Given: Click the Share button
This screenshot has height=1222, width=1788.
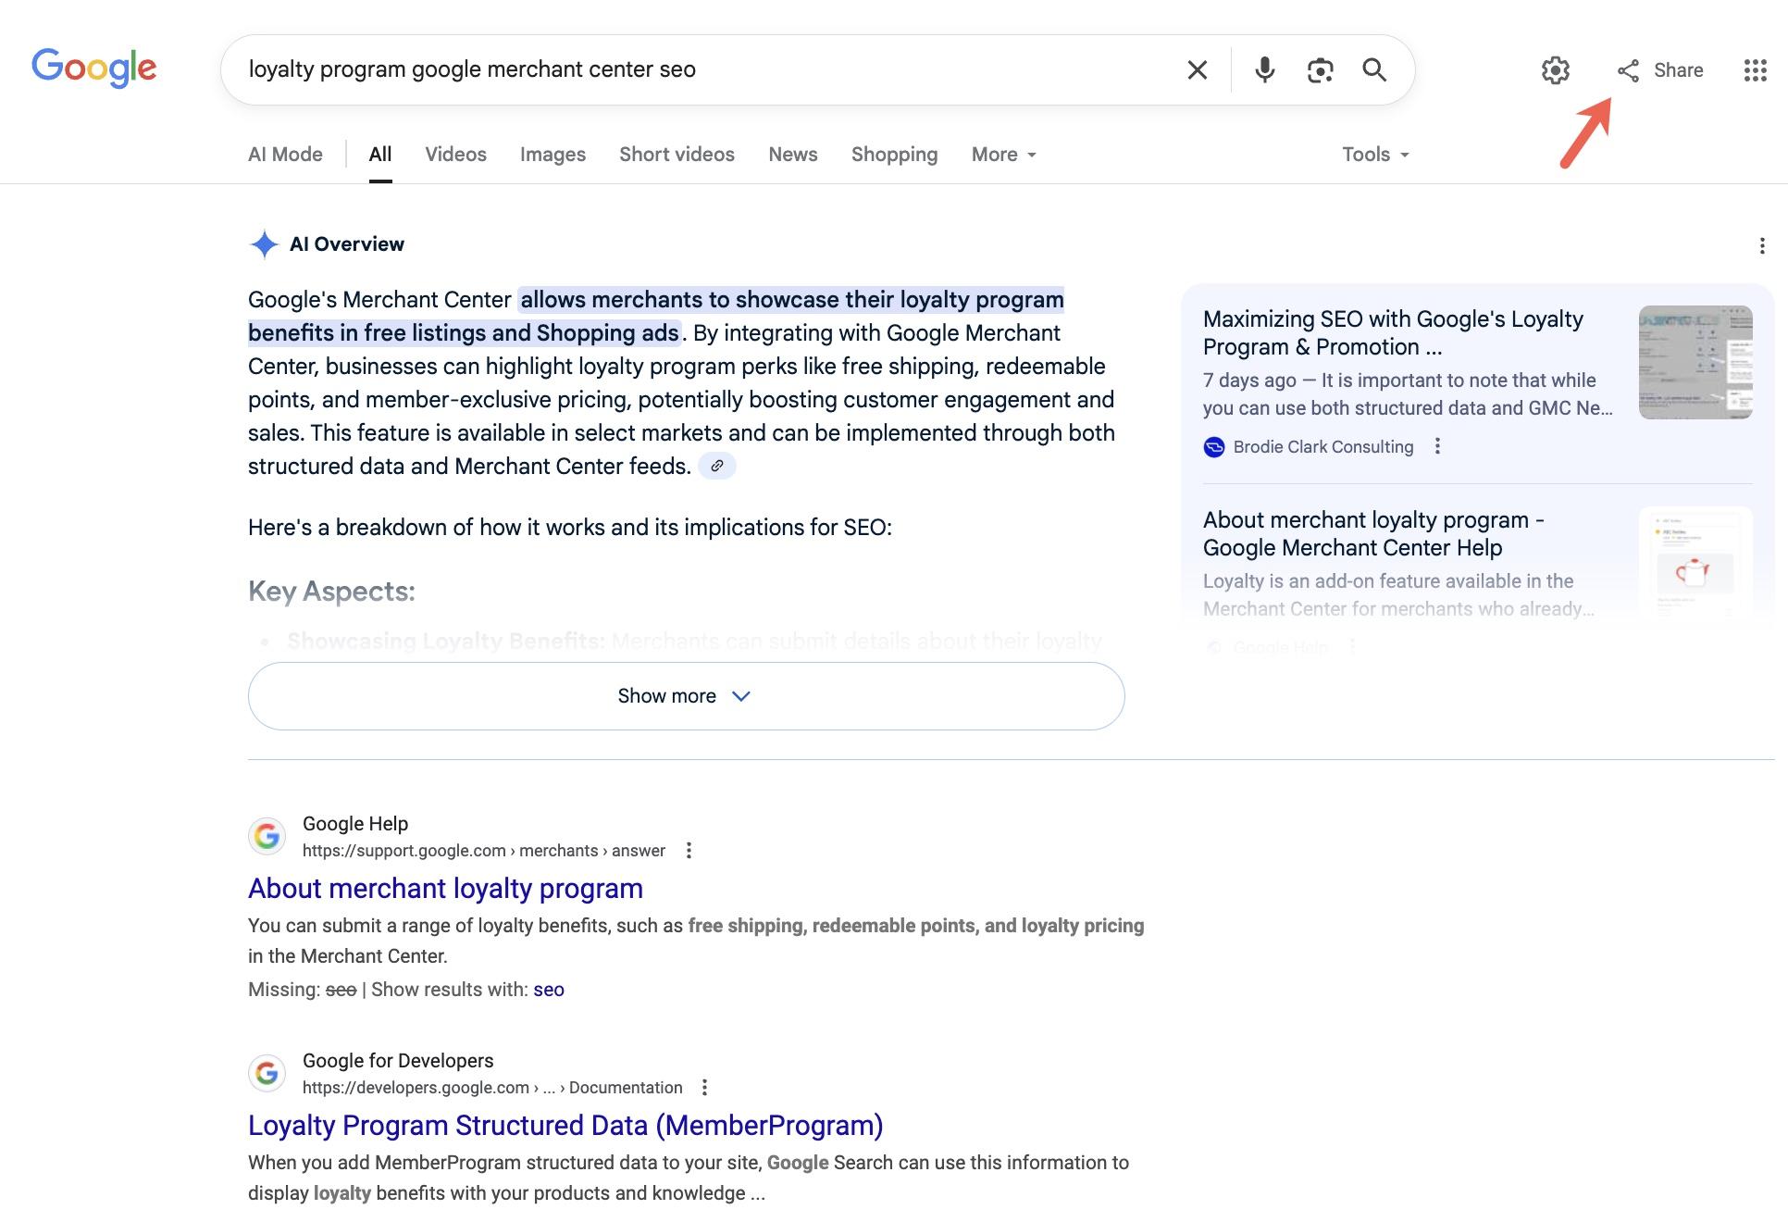Looking at the screenshot, I should tap(1660, 70).
